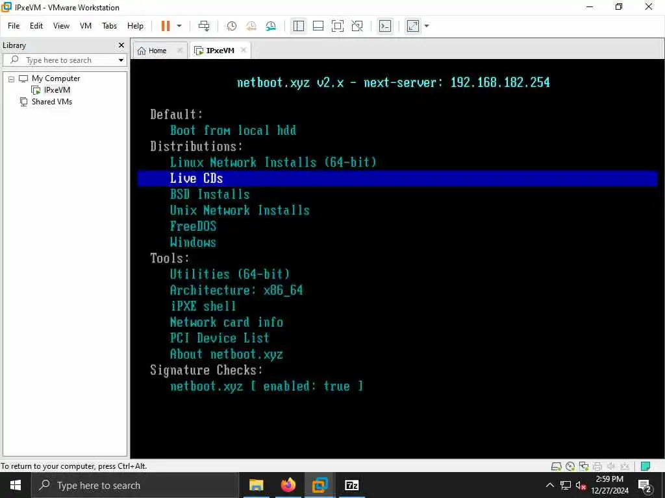The width and height of the screenshot is (665, 498).
Task: Click the USB controller status bar icon
Action: point(625,466)
